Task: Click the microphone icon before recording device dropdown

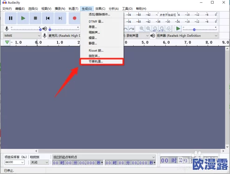Action: pos(45,36)
